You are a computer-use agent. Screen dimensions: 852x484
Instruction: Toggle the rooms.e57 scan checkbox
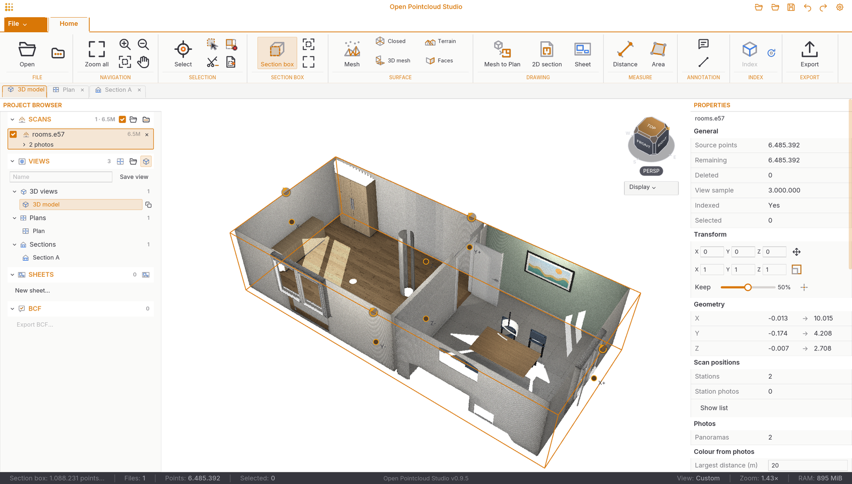[x=14, y=134]
